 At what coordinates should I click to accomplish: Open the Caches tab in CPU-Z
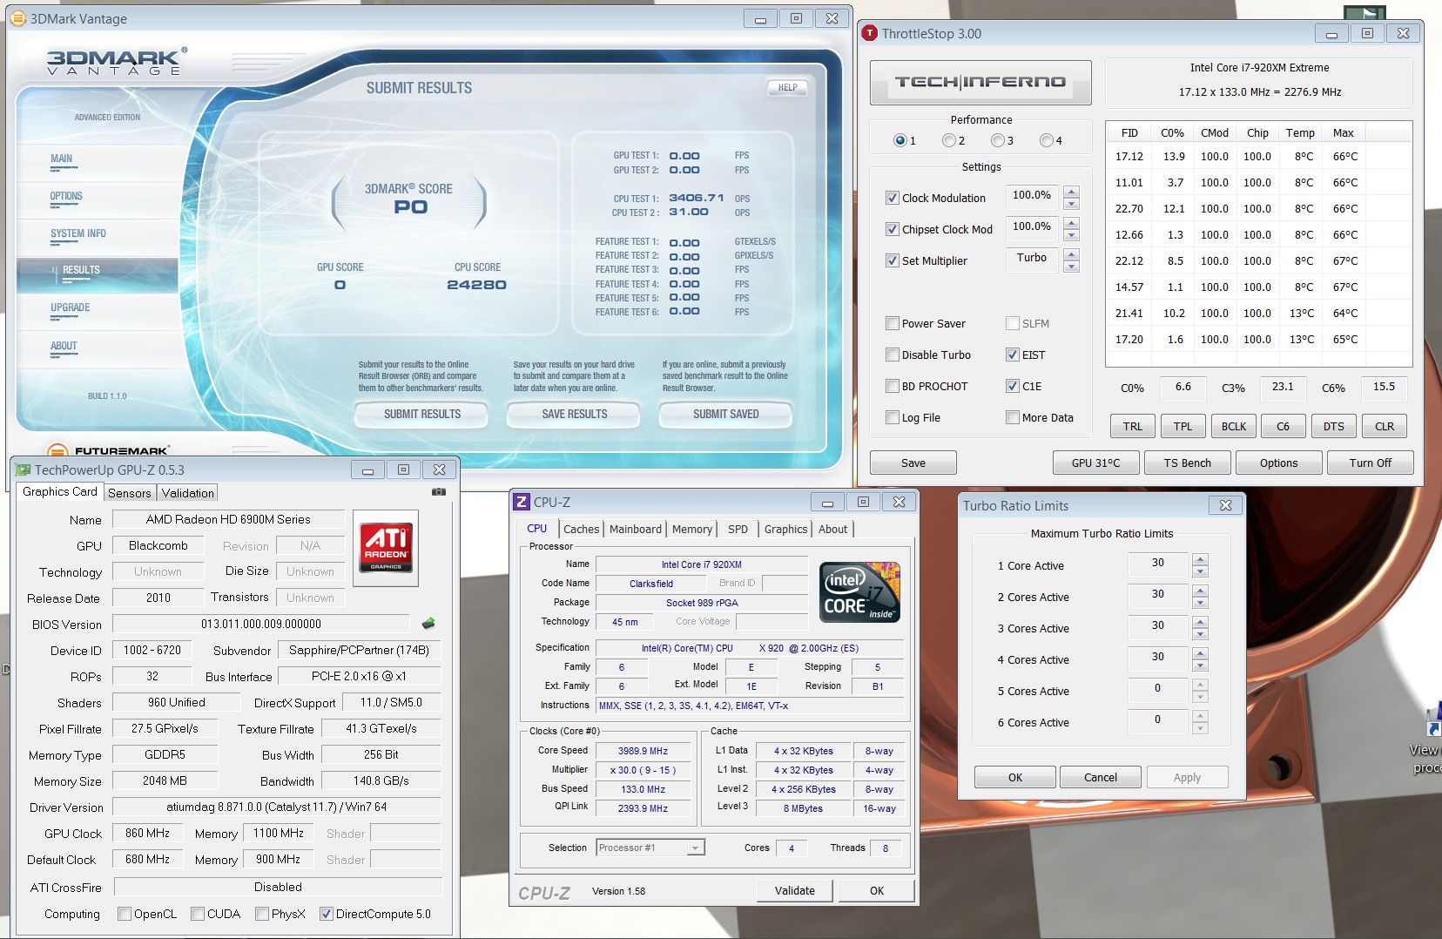point(581,529)
